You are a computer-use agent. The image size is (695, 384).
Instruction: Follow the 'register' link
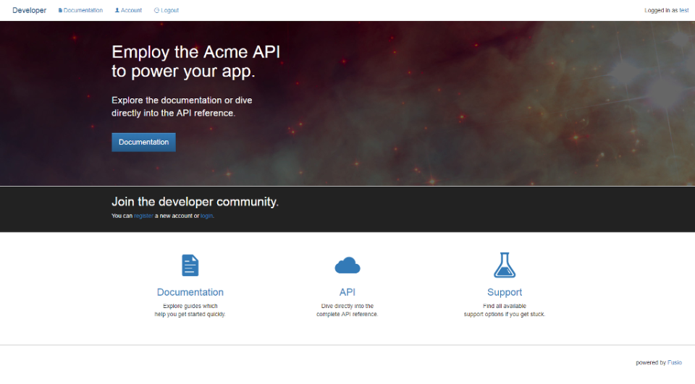(143, 216)
